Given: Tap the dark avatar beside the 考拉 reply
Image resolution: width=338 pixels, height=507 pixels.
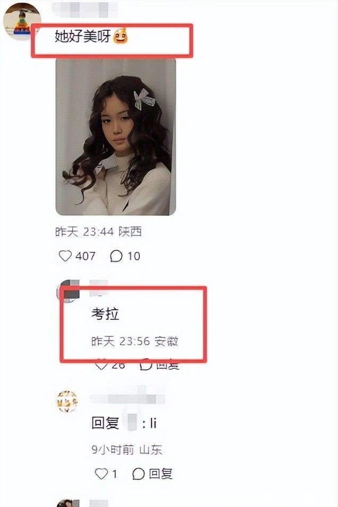Looking at the screenshot, I should click(68, 291).
